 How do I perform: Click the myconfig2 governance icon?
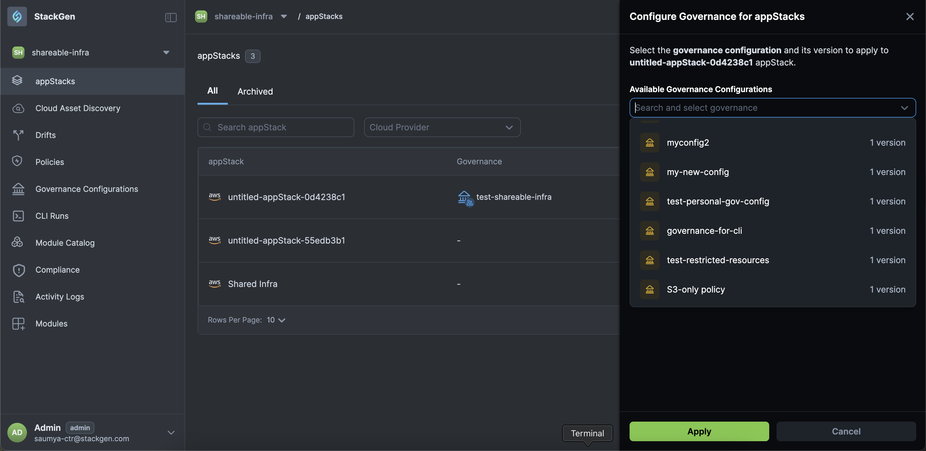pos(649,143)
